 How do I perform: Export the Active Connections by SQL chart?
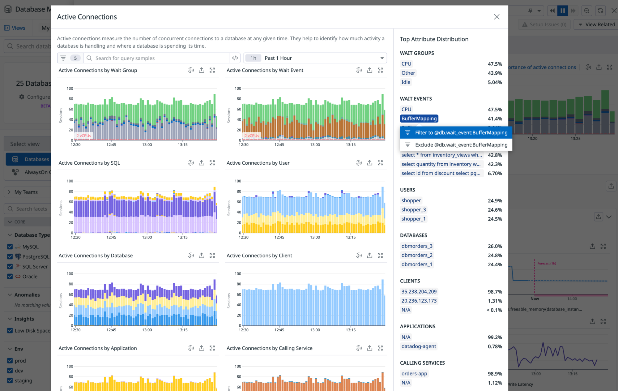(x=202, y=162)
